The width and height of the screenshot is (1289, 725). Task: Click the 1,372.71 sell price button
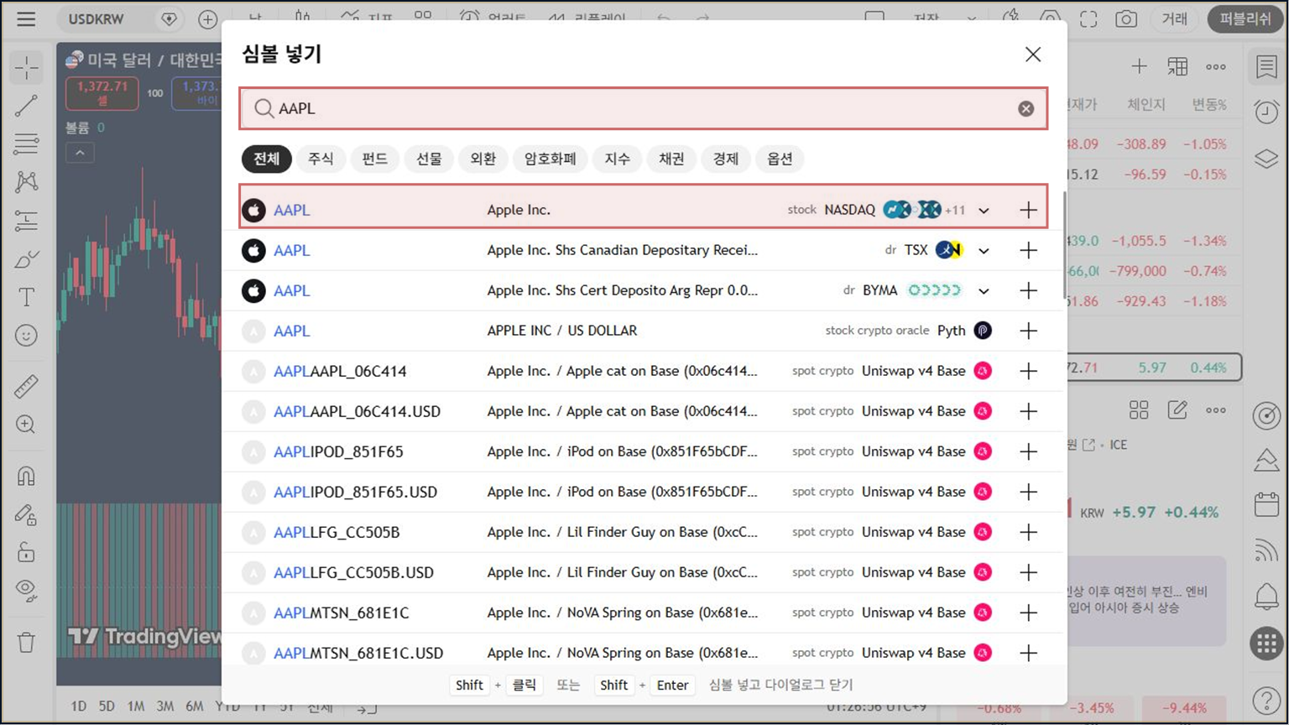[102, 93]
